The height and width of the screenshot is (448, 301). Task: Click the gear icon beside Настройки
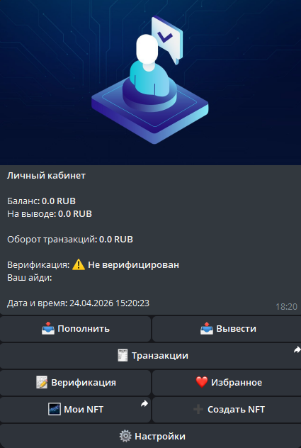click(125, 436)
